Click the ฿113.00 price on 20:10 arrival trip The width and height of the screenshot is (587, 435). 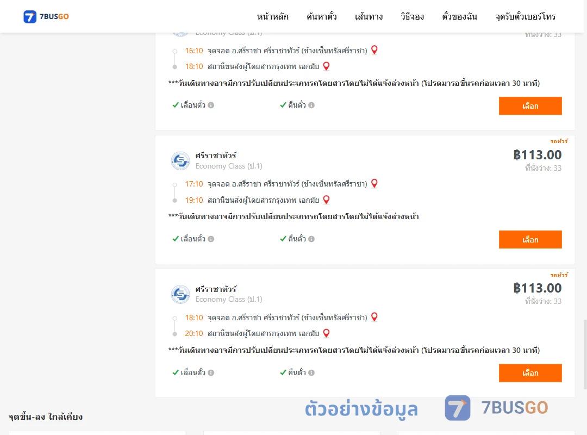(537, 288)
